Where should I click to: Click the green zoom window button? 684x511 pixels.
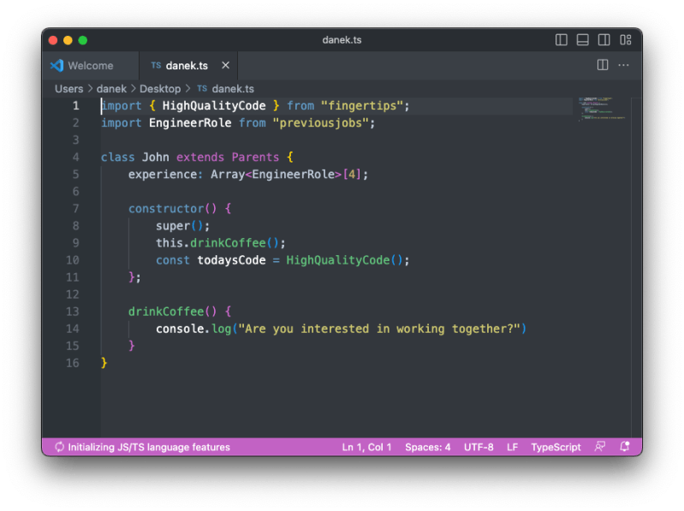pyautogui.click(x=82, y=40)
